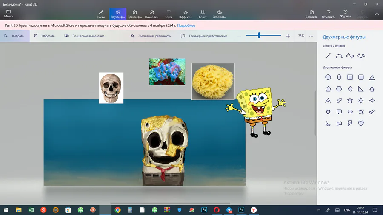Image resolution: width=383 pixels, height=215 pixels.
Task: Pick the diamond shape
Action: click(350, 89)
